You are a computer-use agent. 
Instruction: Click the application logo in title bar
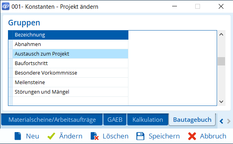[x=6, y=6]
